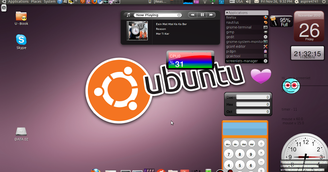
Task: Open the volume speaker indicator
Action: click(248, 2)
